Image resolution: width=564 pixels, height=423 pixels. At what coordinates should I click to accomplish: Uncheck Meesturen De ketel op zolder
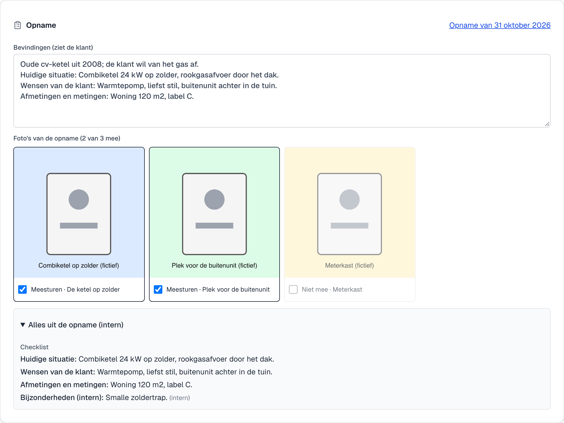[22, 289]
